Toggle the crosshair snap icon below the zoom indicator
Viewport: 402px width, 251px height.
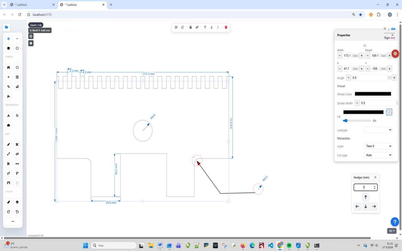[x=31, y=36]
